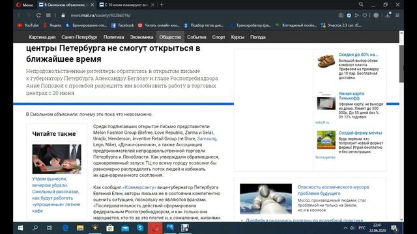Open the 'Транскрибатор' bookmark
417x234 pixels.
coord(251,25)
